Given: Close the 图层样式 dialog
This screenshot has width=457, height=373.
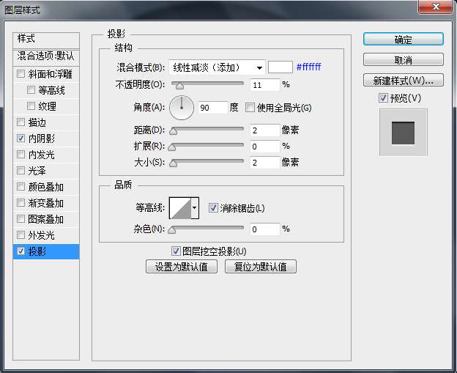Looking at the screenshot, I should 436,7.
